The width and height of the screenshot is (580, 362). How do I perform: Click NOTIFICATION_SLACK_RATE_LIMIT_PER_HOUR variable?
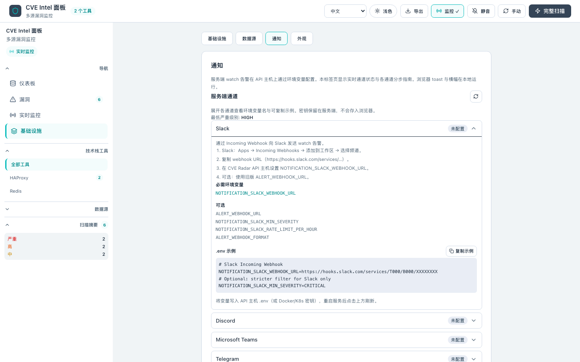point(266,229)
